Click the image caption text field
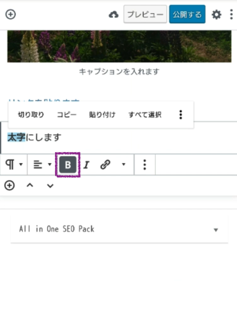237x315 pixels. (x=119, y=72)
